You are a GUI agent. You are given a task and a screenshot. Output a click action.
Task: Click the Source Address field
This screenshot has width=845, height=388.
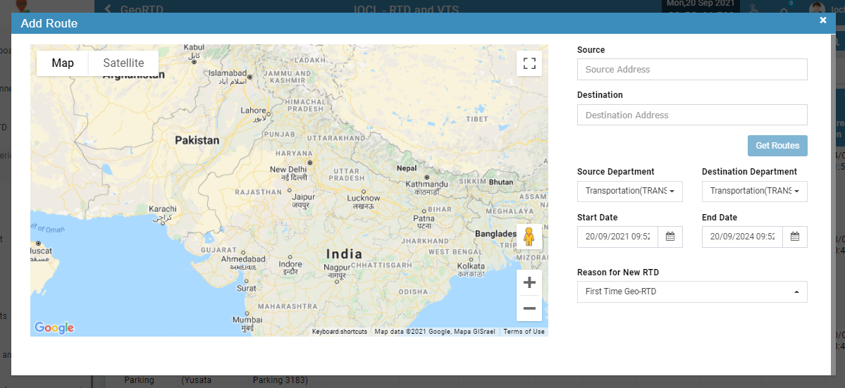click(x=692, y=70)
